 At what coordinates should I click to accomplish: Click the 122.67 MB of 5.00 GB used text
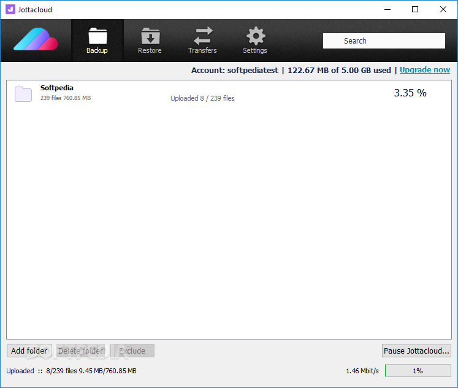(x=339, y=70)
